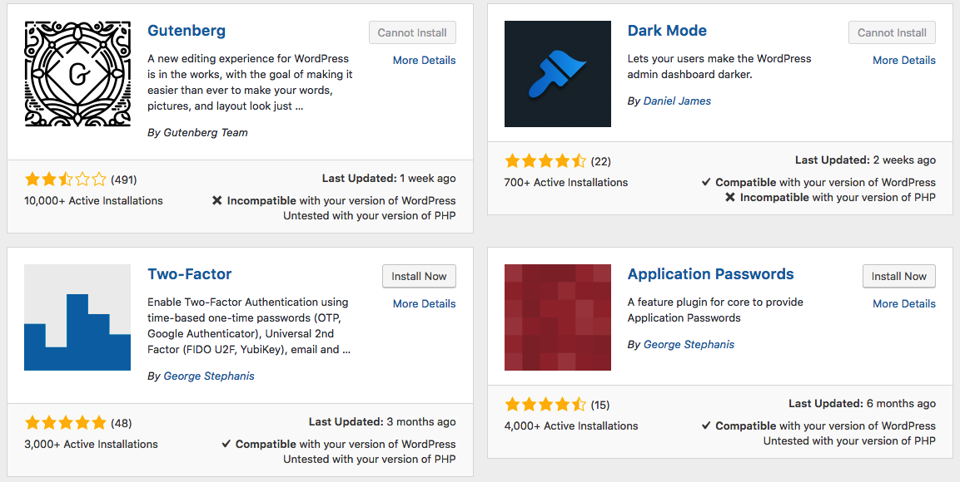Open the Gutenberg plugin title link

(187, 31)
